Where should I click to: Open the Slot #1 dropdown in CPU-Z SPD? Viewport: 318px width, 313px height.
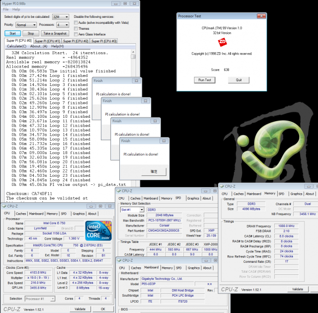[x=132, y=210]
